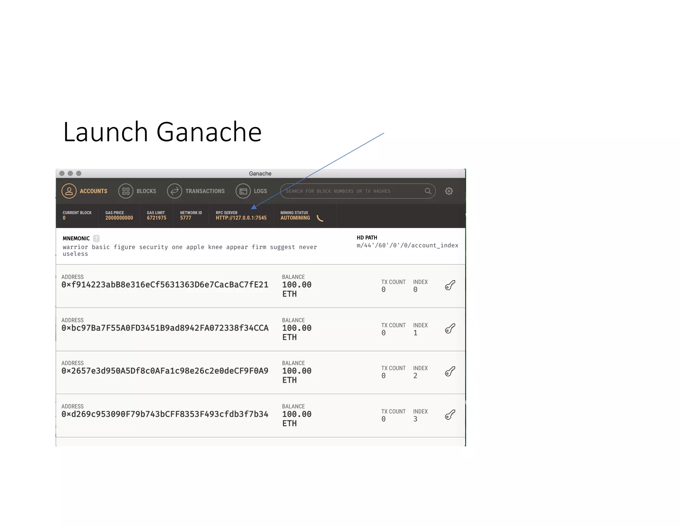Close the Ganache window
681x526 pixels.
click(x=62, y=173)
